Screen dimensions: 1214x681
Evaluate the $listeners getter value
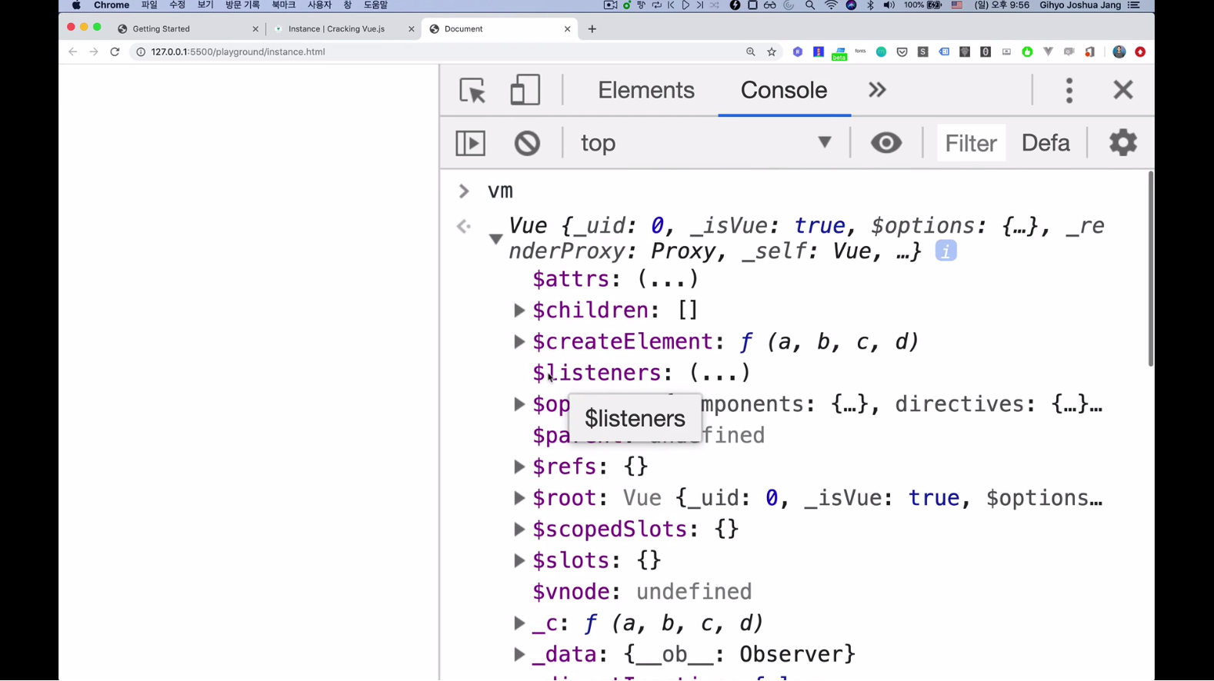click(x=719, y=374)
